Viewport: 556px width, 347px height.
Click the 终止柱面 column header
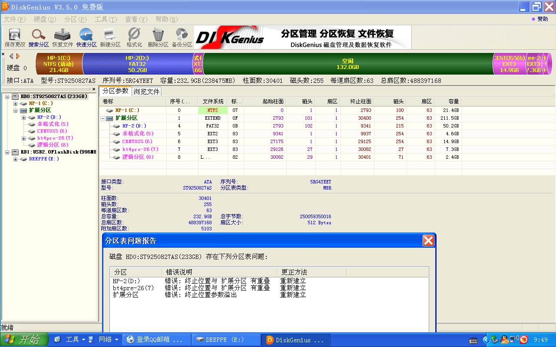point(357,101)
